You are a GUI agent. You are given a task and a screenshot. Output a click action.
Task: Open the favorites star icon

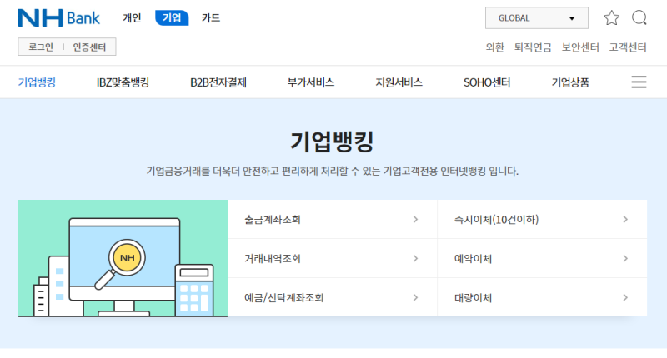[612, 17]
